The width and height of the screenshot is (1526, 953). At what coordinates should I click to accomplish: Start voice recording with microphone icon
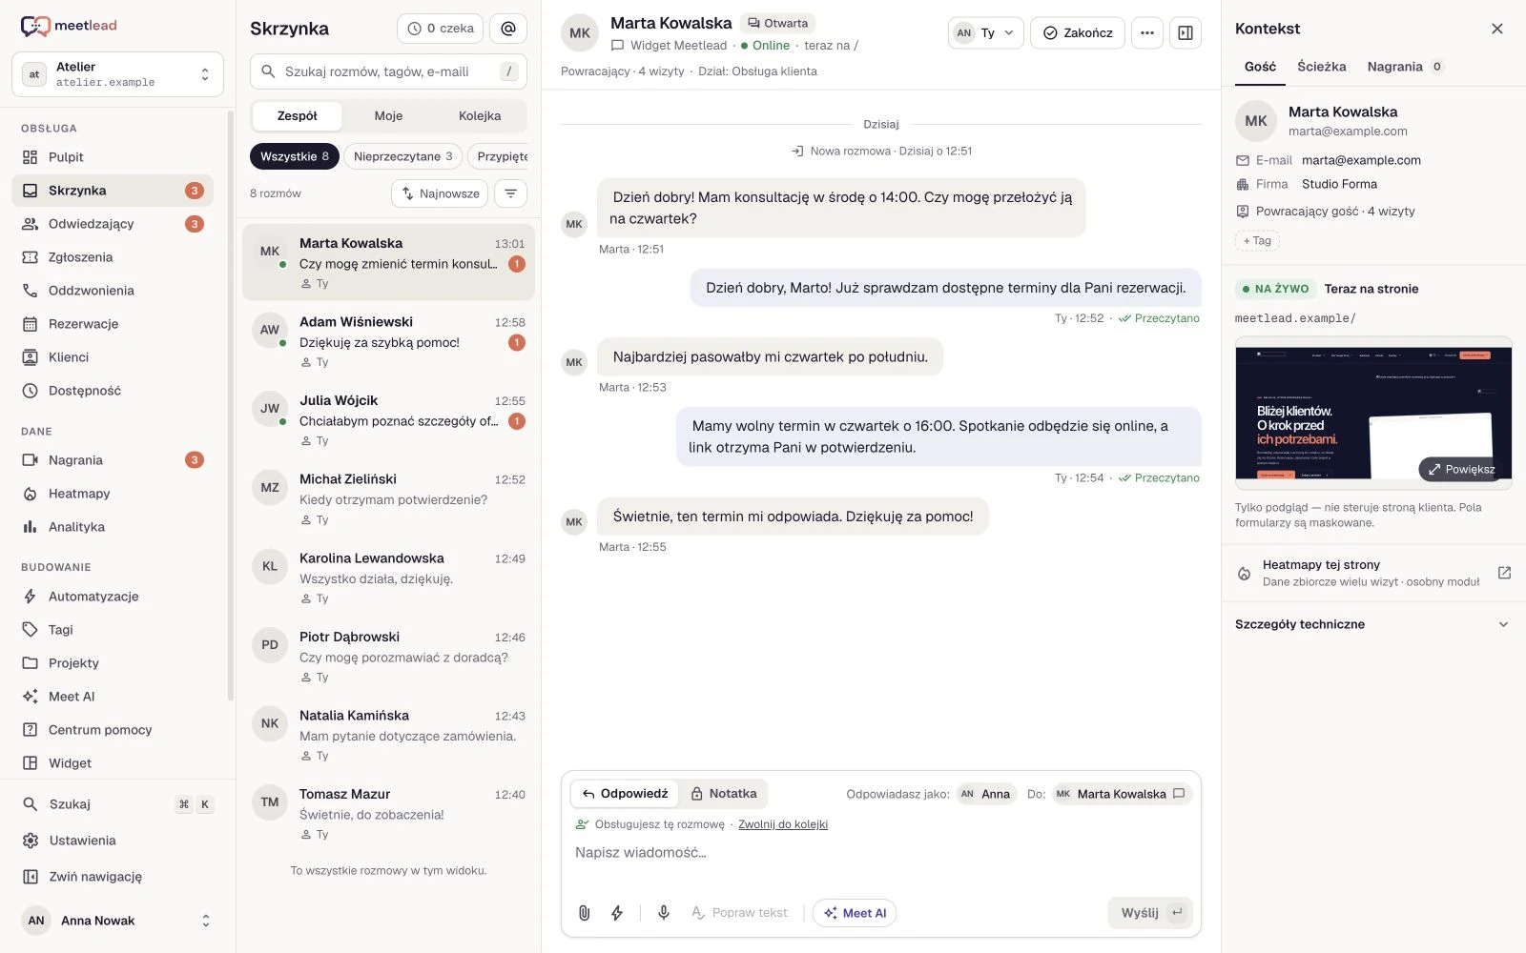point(664,913)
